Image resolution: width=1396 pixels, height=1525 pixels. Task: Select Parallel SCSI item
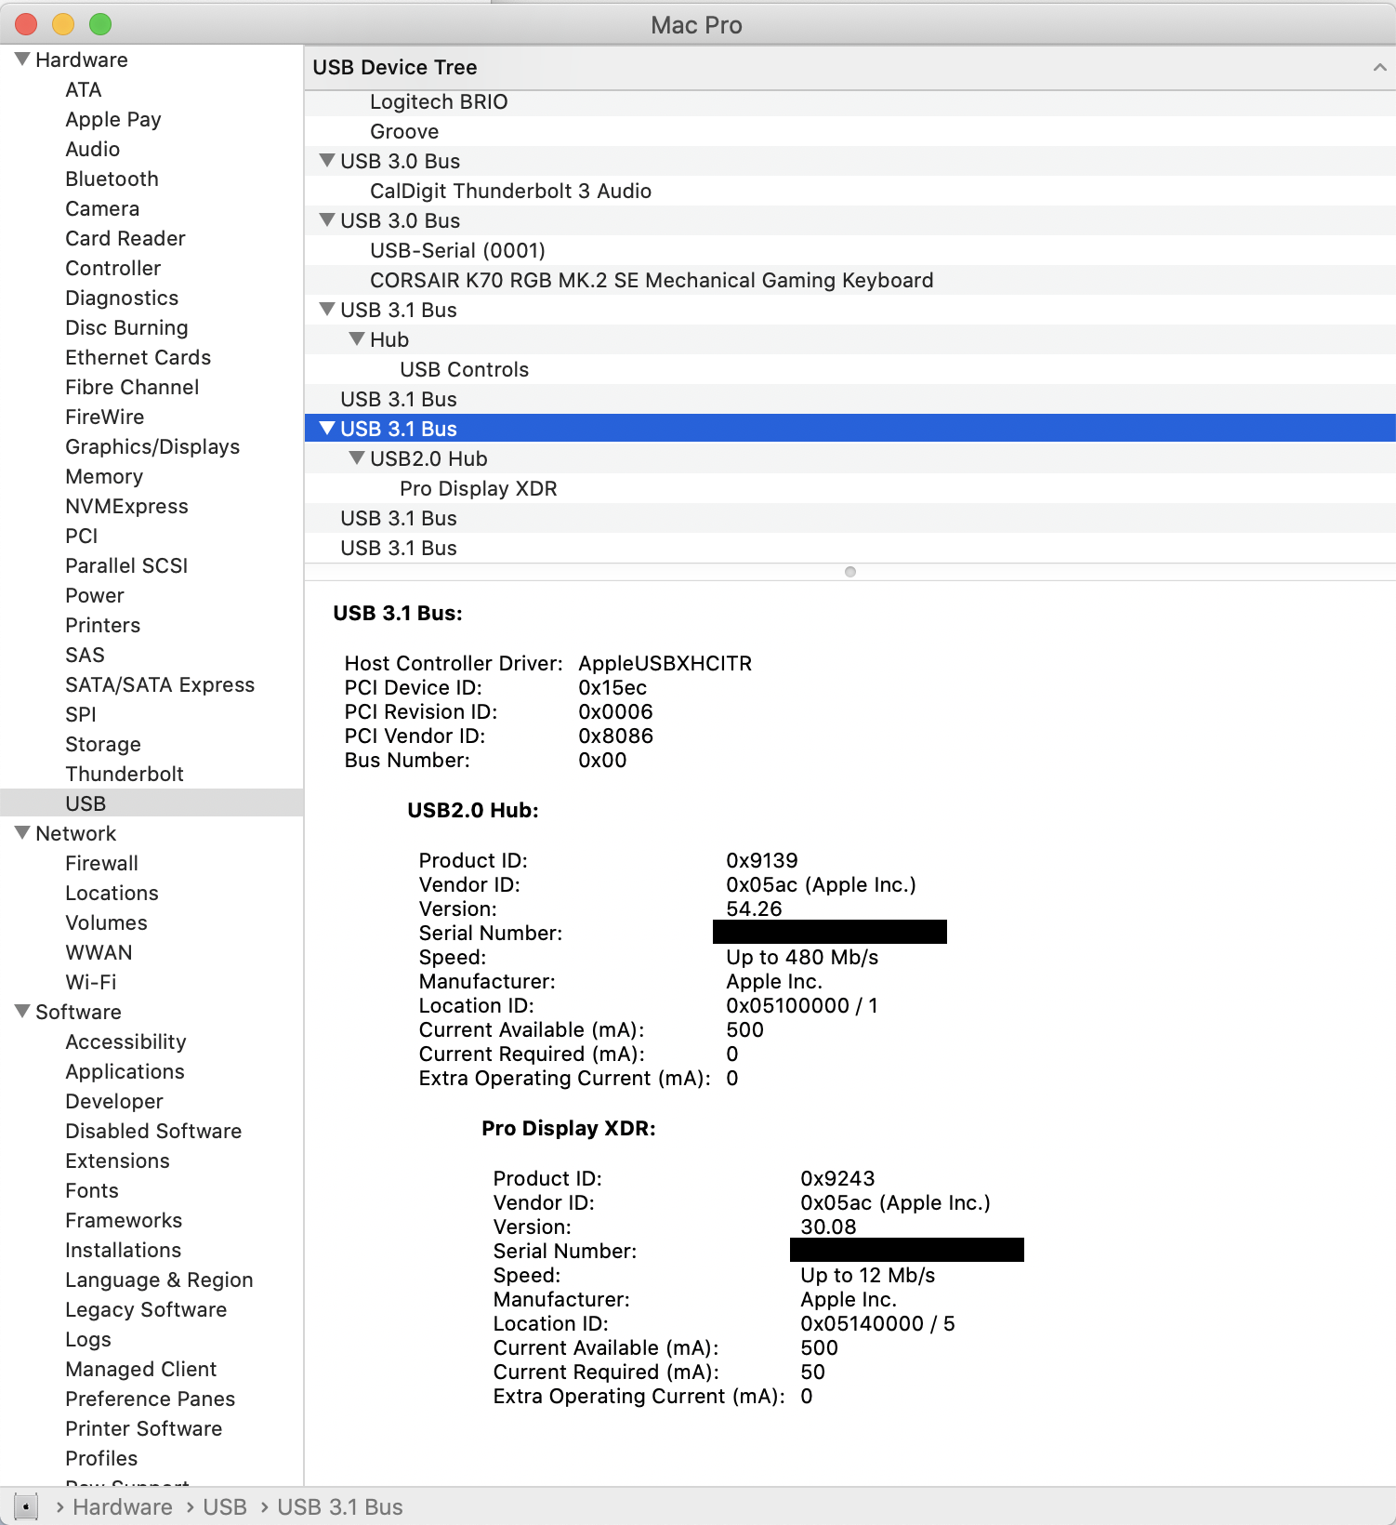click(126, 566)
